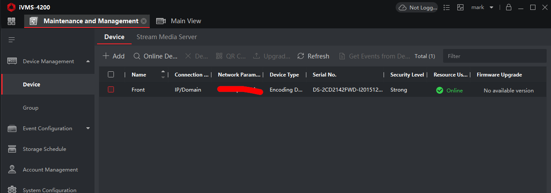The height and width of the screenshot is (193, 551).
Task: Click the Add device button
Action: point(113,56)
